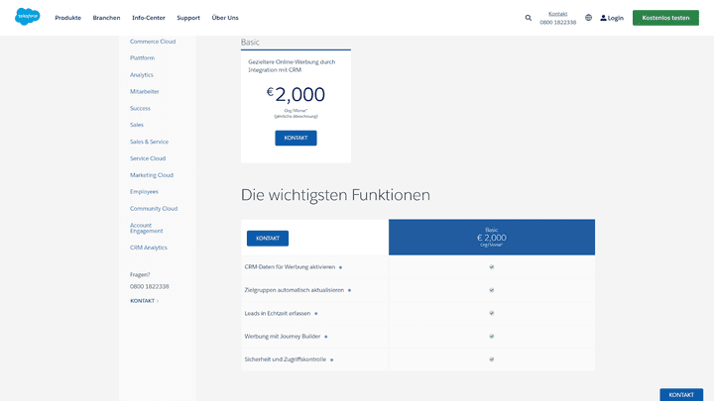Open the Support menu
714x401 pixels.
188,18
